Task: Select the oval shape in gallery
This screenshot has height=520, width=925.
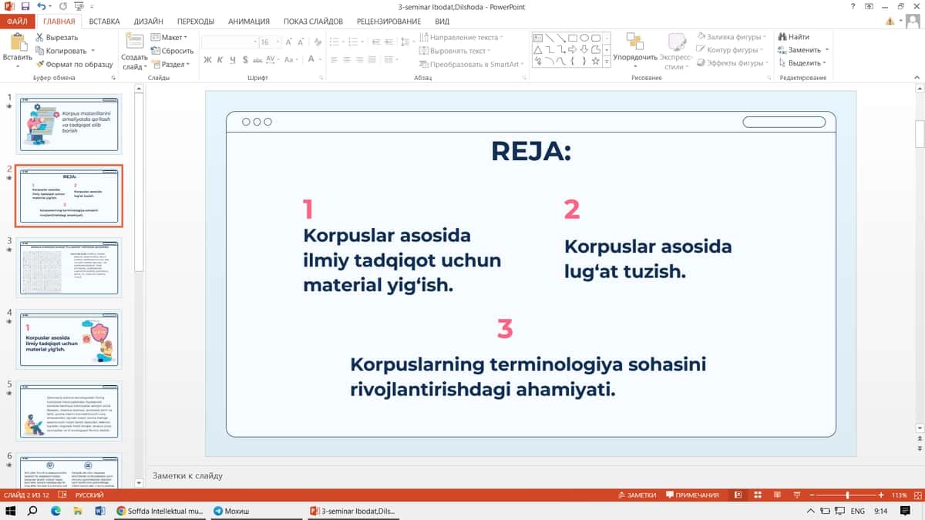Action: click(x=585, y=38)
